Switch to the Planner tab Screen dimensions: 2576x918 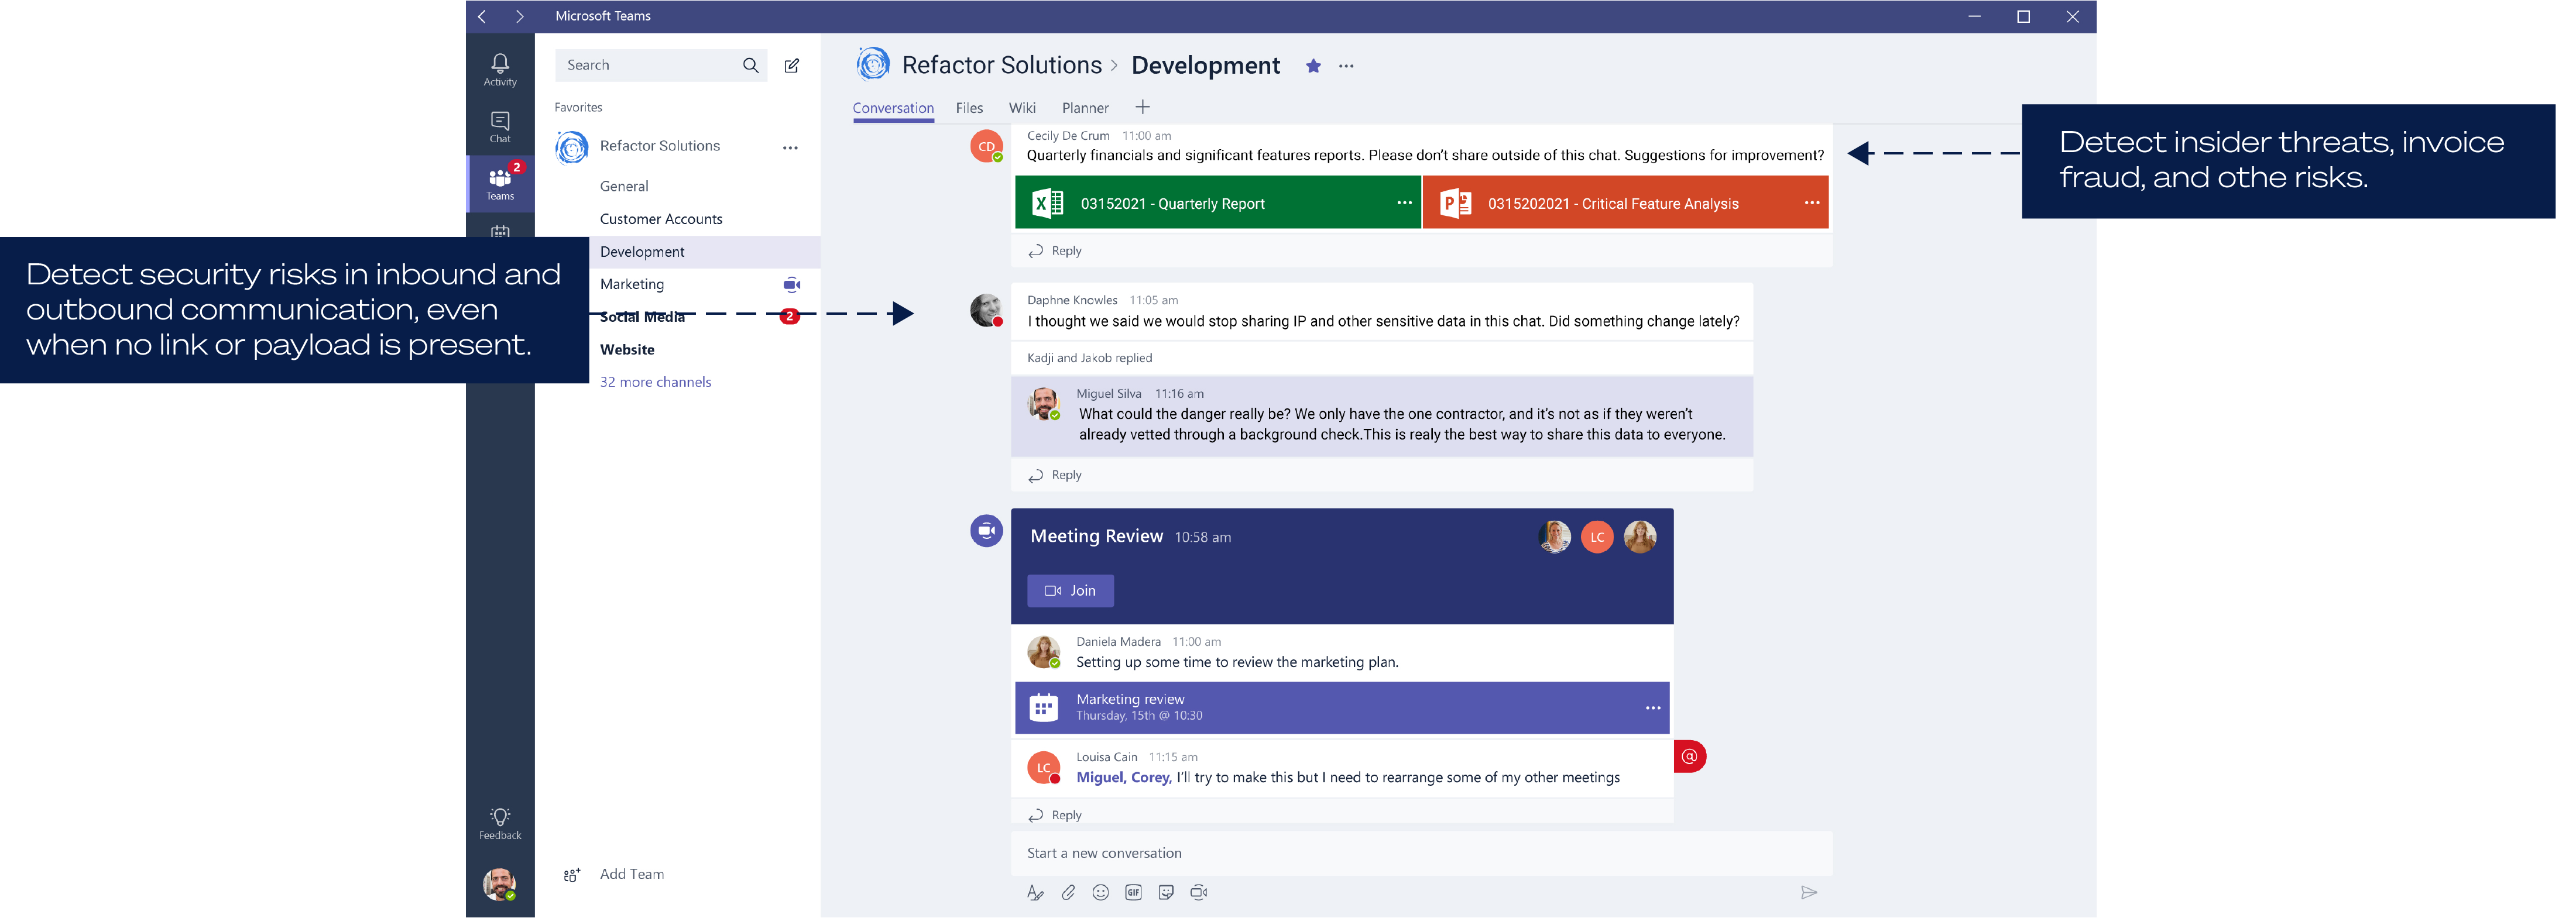pos(1085,108)
